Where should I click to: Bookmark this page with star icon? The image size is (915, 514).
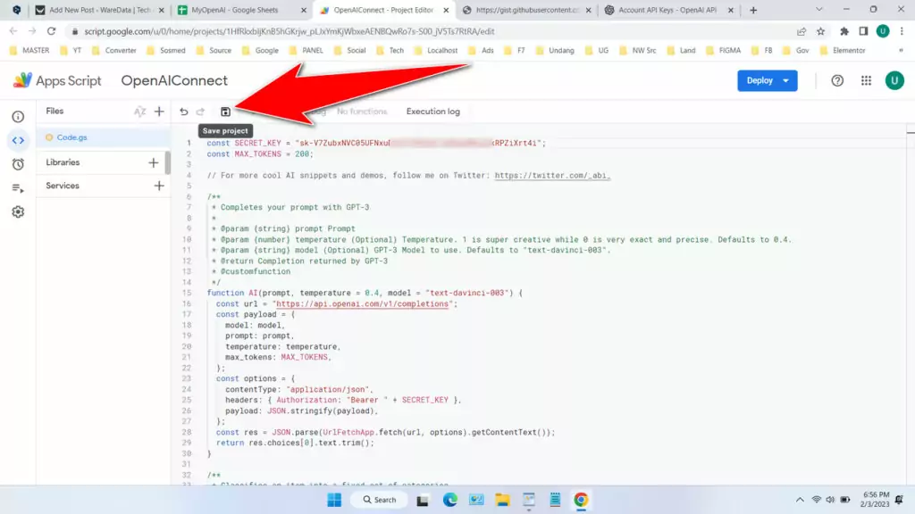pos(821,31)
